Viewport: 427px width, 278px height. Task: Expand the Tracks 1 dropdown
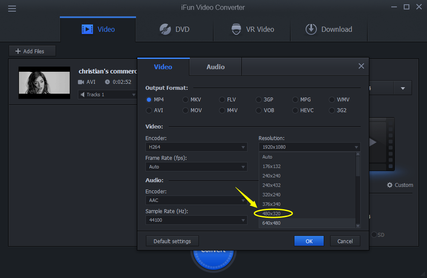click(107, 95)
